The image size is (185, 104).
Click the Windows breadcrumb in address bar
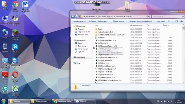point(119,17)
